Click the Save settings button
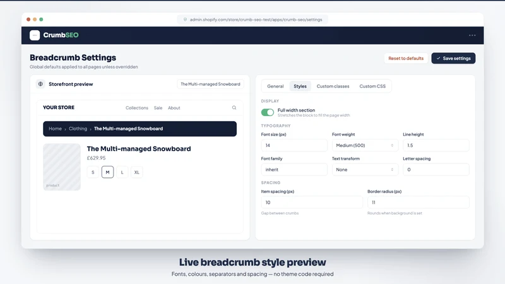 point(453,58)
